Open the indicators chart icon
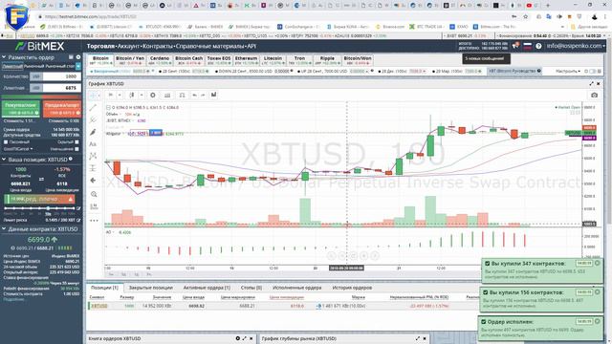This screenshot has width=612, height=344. (167, 96)
